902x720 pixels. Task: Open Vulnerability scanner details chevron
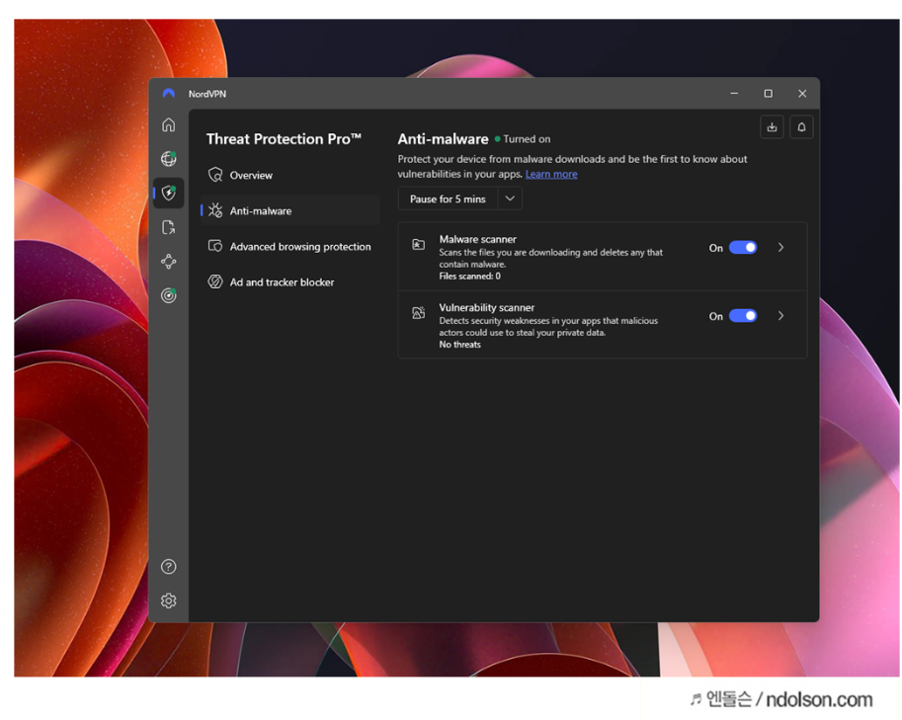[x=780, y=316]
